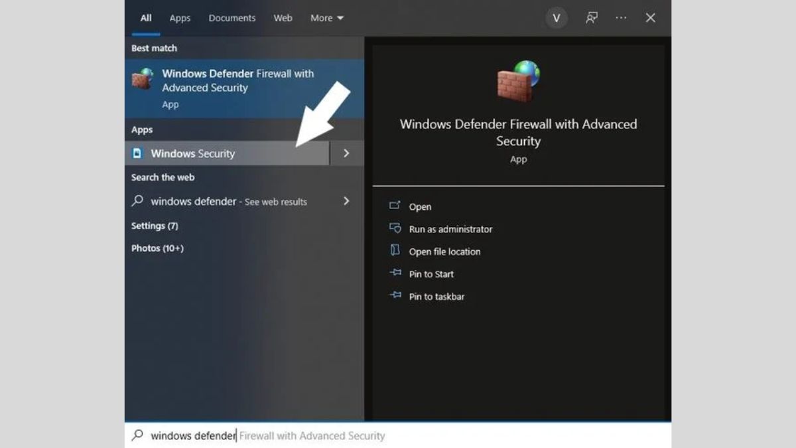Switch to the Apps tab
The height and width of the screenshot is (448, 796).
click(x=180, y=18)
